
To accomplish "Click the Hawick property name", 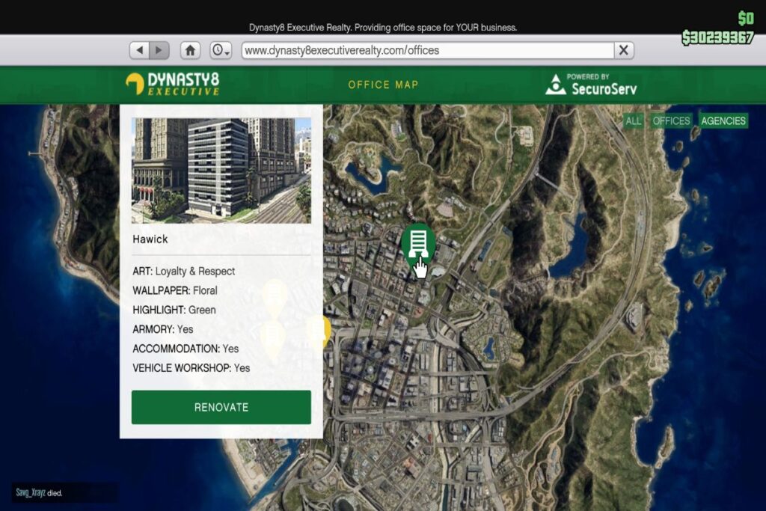I will pos(150,239).
